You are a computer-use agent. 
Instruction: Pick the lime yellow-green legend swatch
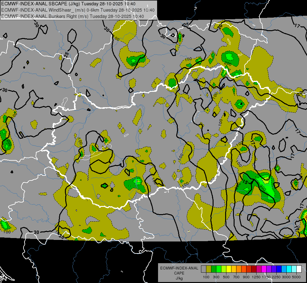(x=224, y=269)
